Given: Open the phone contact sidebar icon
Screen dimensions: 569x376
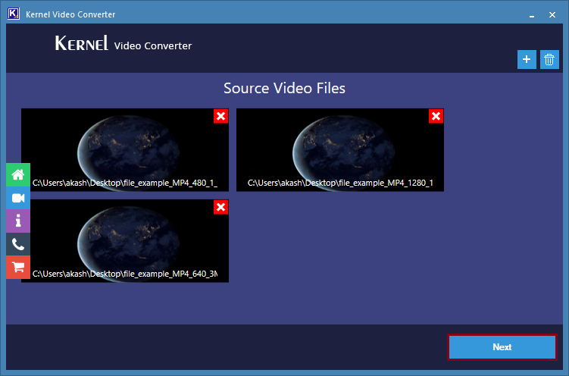Looking at the screenshot, I should tap(18, 244).
